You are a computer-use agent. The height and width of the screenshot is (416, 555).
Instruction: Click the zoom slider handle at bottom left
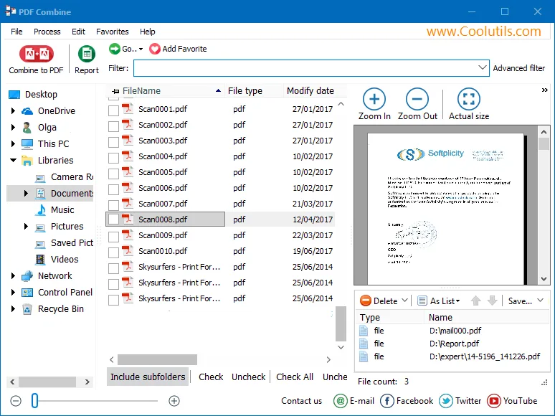pos(34,401)
